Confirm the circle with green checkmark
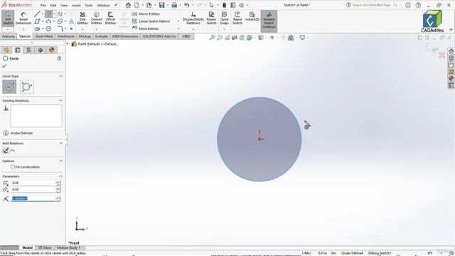This screenshot has width=455, height=256. pyautogui.click(x=4, y=66)
